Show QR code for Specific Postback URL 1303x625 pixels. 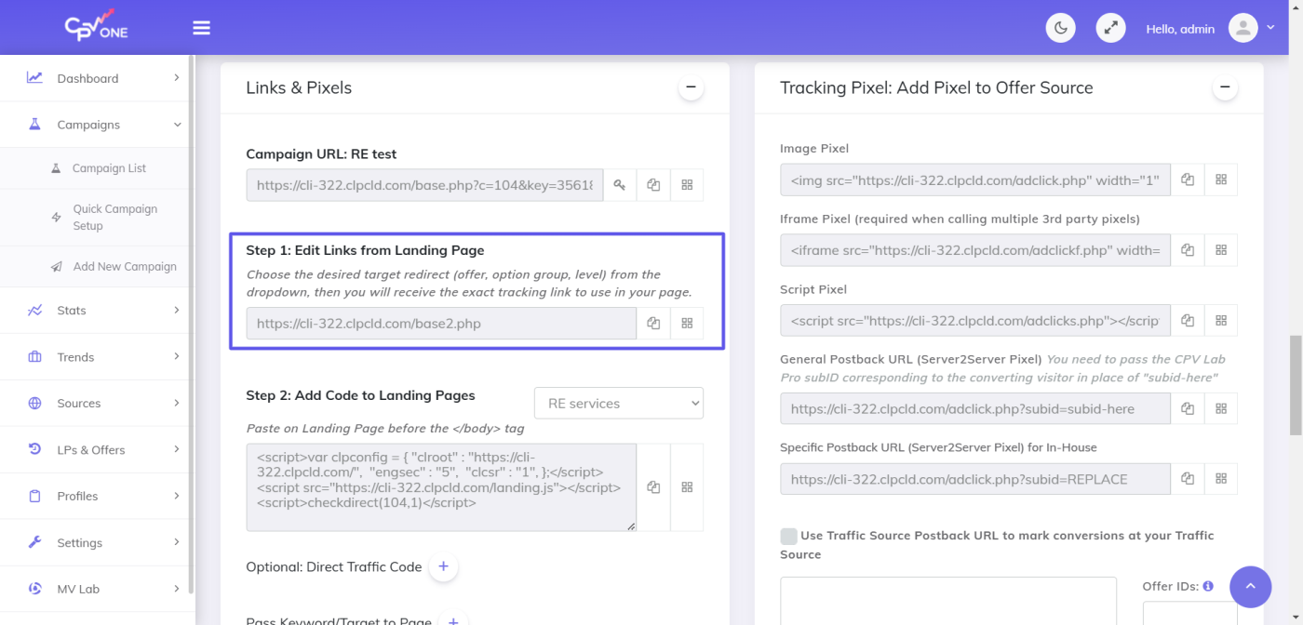pos(1221,479)
